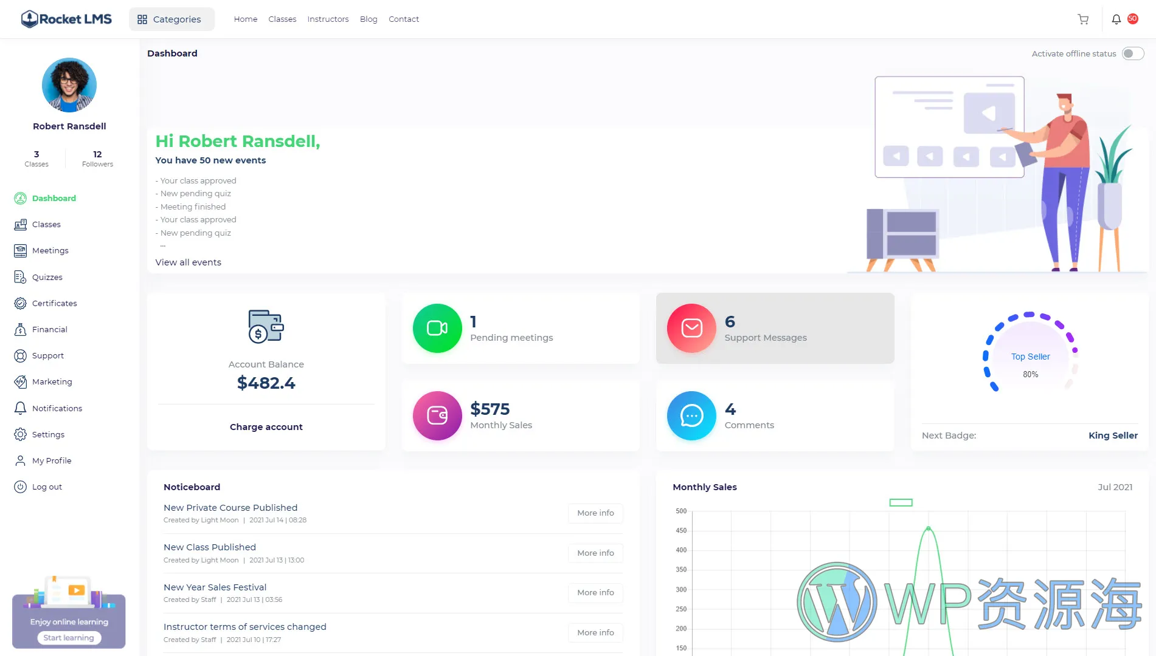This screenshot has width=1156, height=656.
Task: Click the peak data point on sales chart
Action: coord(928,528)
